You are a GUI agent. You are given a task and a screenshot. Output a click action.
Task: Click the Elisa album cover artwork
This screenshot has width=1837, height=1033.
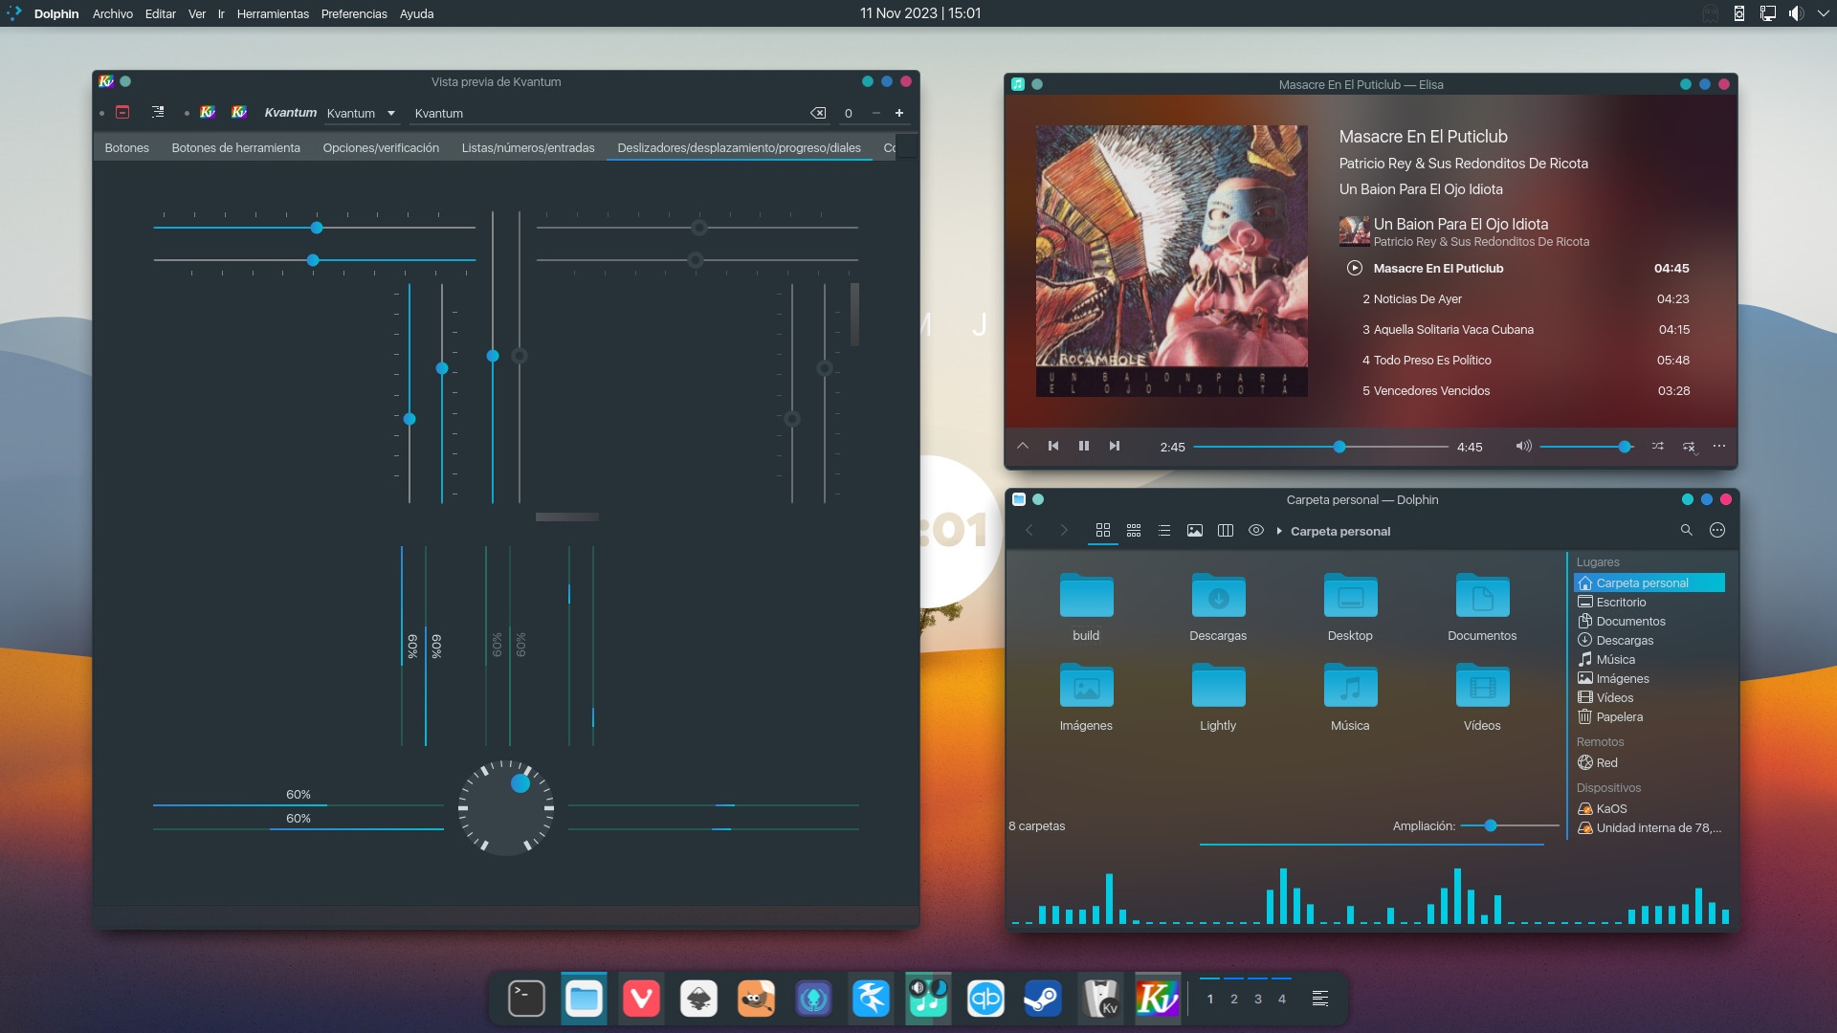(1172, 261)
